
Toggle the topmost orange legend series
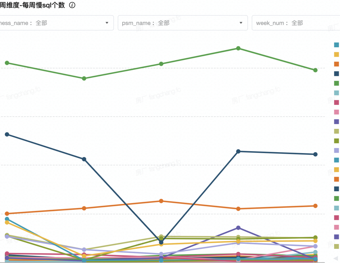tap(336, 64)
